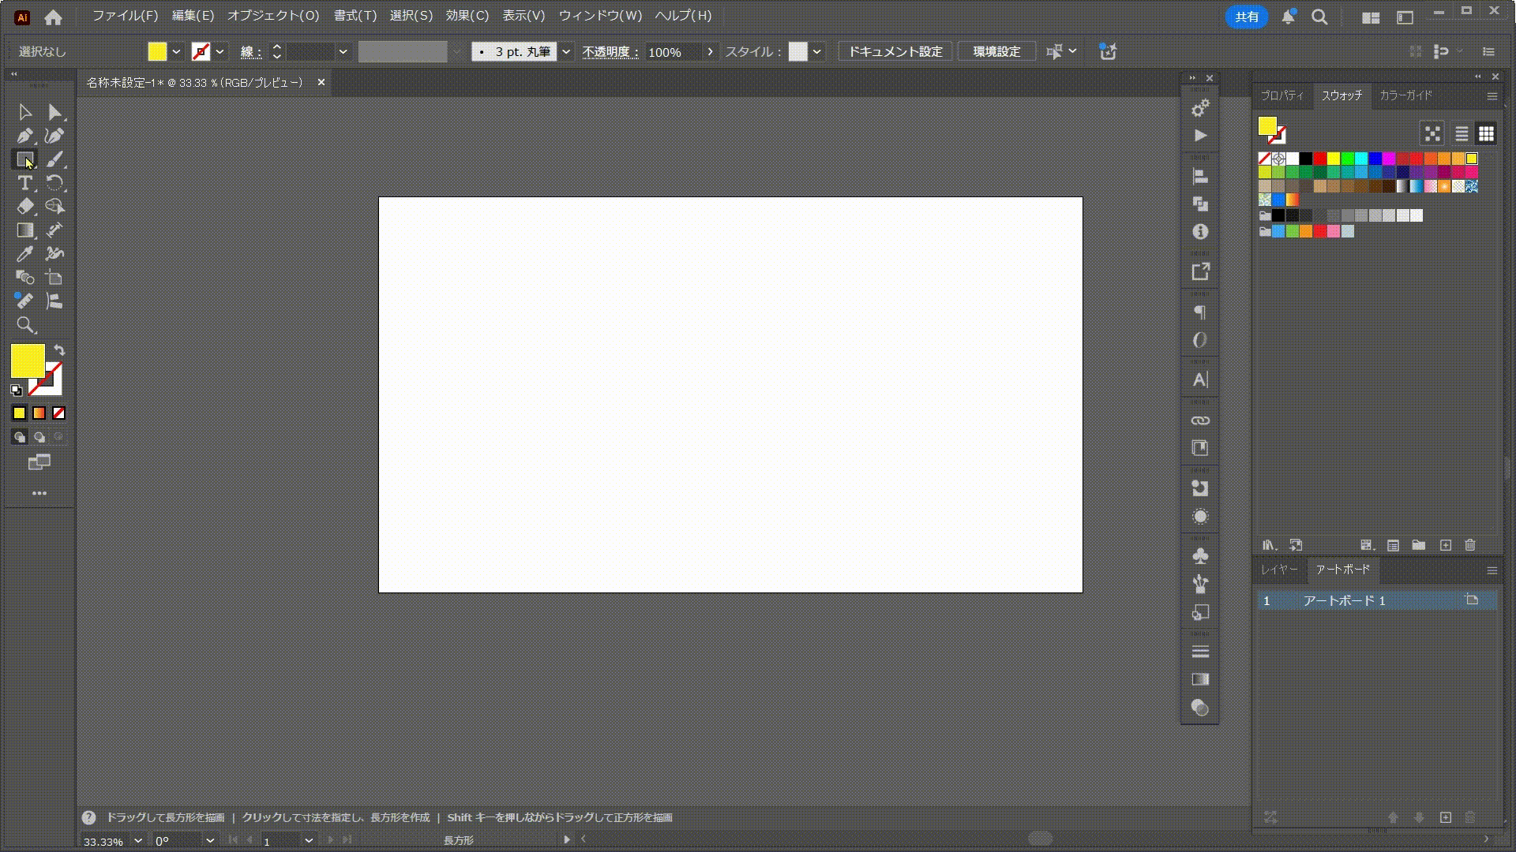
Task: Click the 共有 share button
Action: (1247, 17)
